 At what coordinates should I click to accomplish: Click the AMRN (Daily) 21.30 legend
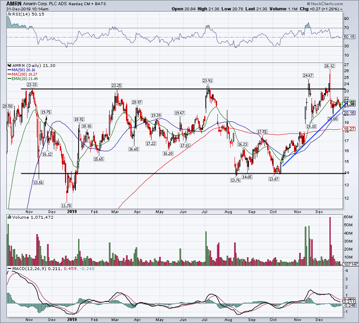[x=34, y=65]
